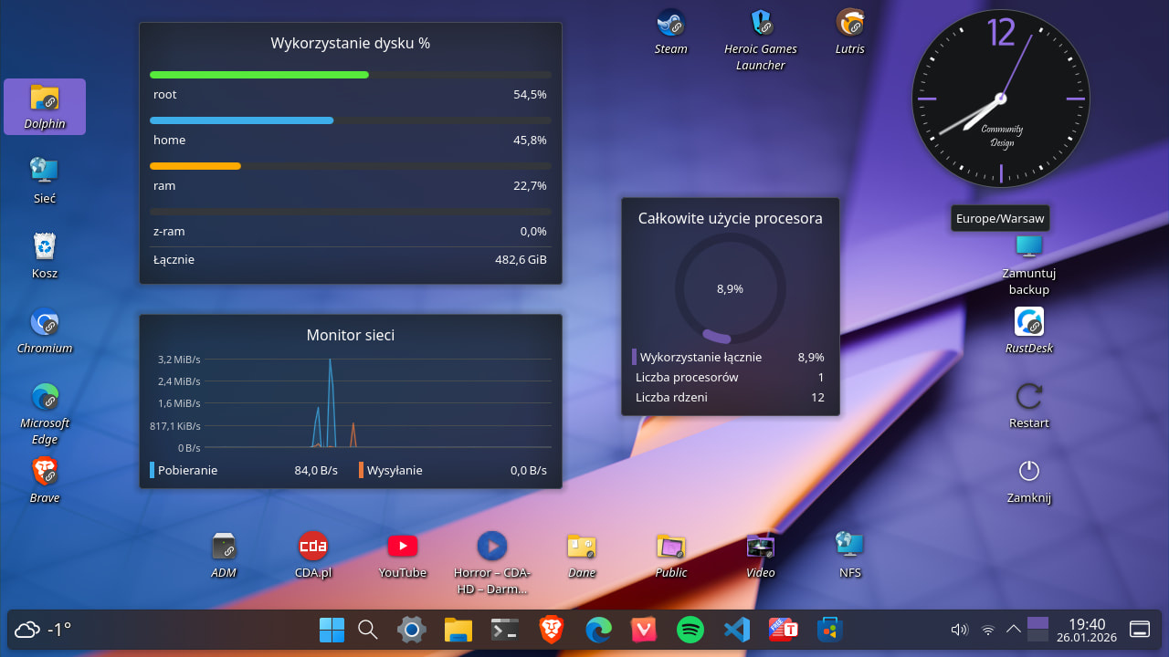Open the weather widget showing -1°
This screenshot has height=657, width=1169.
pos(43,629)
